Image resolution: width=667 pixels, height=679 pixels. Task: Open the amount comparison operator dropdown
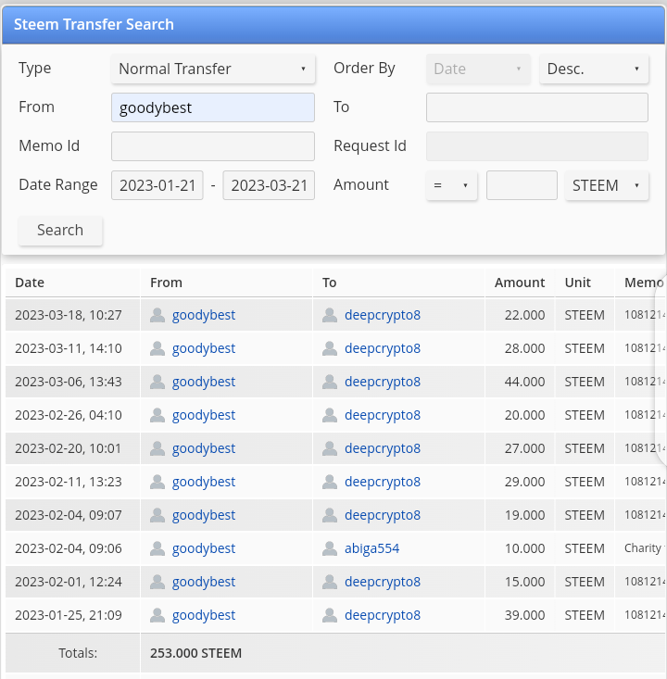coord(451,185)
